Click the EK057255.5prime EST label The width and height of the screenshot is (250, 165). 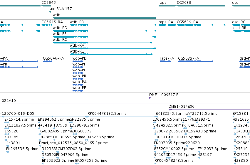[x=91, y=161]
